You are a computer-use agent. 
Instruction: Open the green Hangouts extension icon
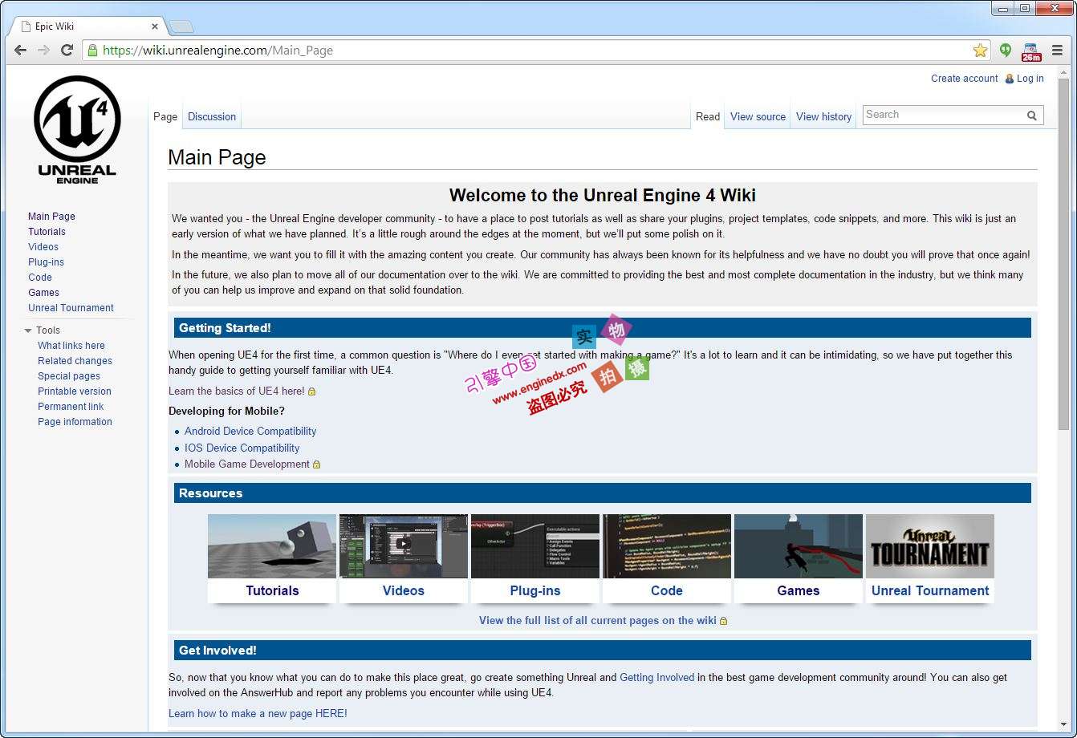1006,50
